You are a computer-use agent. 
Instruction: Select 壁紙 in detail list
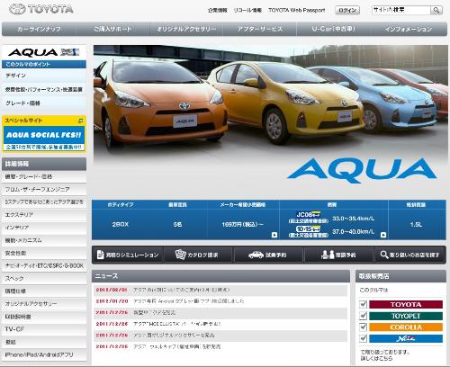pyautogui.click(x=44, y=342)
